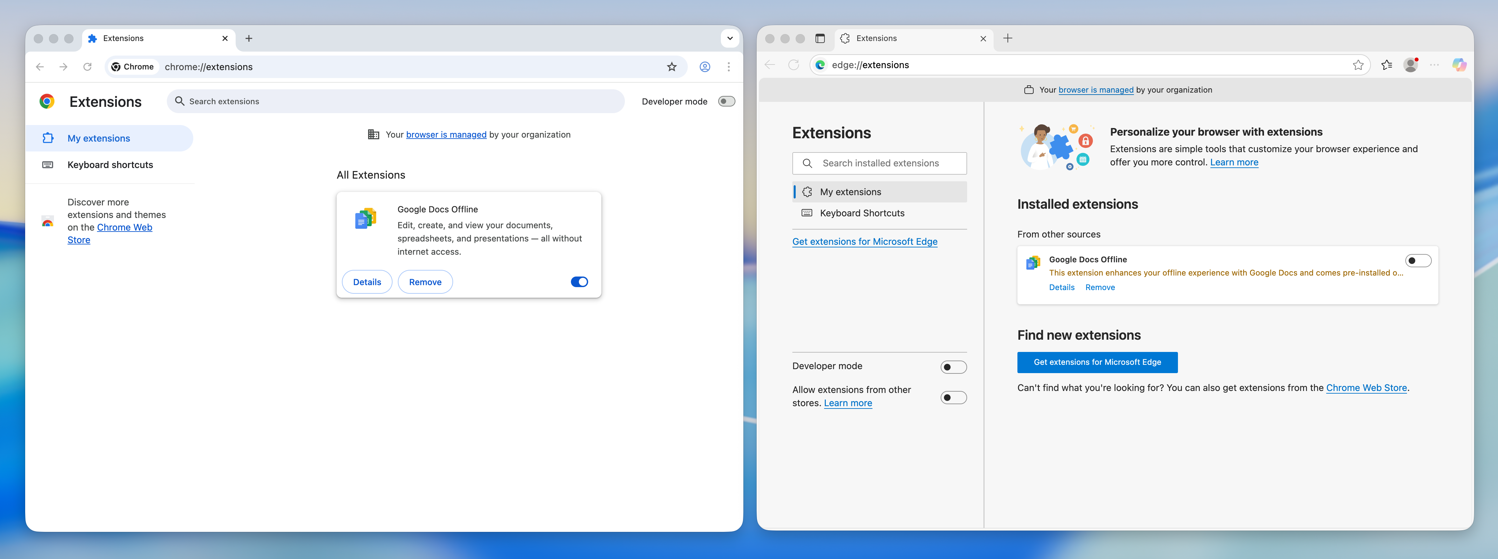Open Edge Settings and more ellipsis

[x=1434, y=65]
